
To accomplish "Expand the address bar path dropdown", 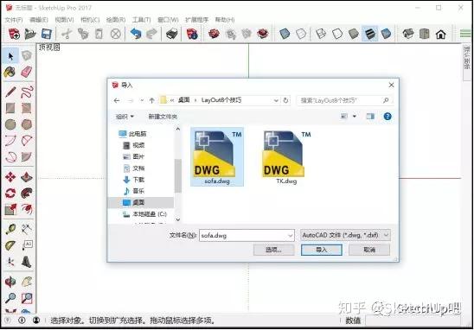I will pos(276,100).
